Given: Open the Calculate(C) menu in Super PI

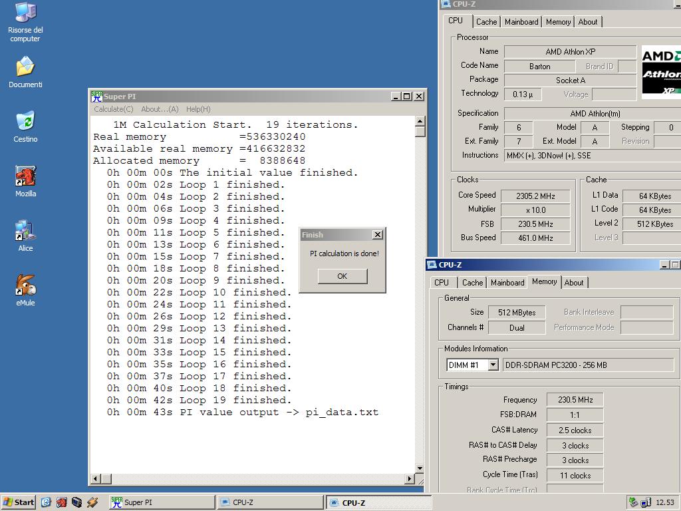Looking at the screenshot, I should click(113, 109).
